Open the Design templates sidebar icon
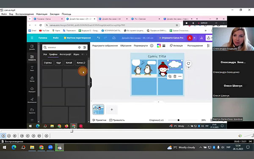This screenshot has width=254, height=159. click(32, 47)
